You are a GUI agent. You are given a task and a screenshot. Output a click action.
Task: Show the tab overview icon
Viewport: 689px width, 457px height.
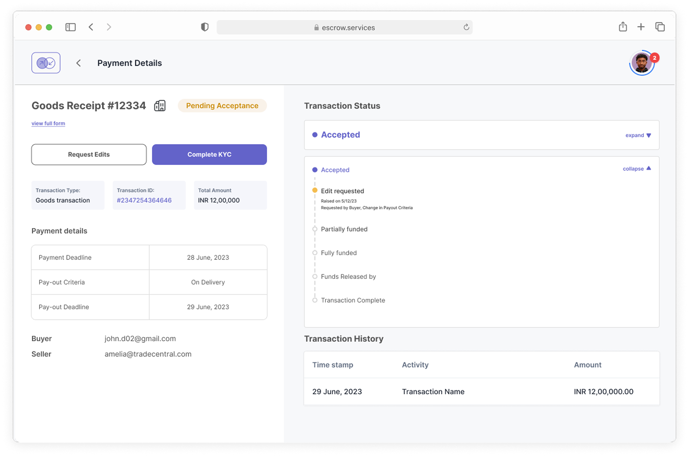(659, 27)
